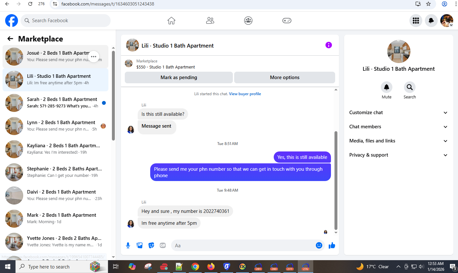This screenshot has height=273, width=458.
Task: Click the browser address bar URL
Action: (108, 4)
